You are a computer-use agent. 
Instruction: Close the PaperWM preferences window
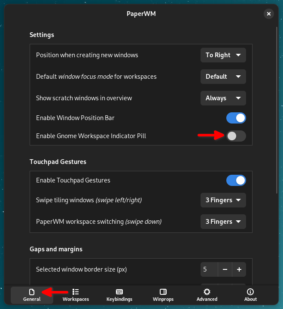269,14
